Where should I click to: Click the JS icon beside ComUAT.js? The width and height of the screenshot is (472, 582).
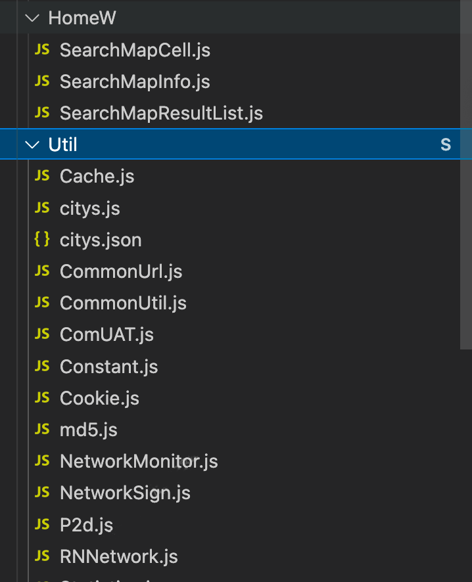click(x=42, y=334)
